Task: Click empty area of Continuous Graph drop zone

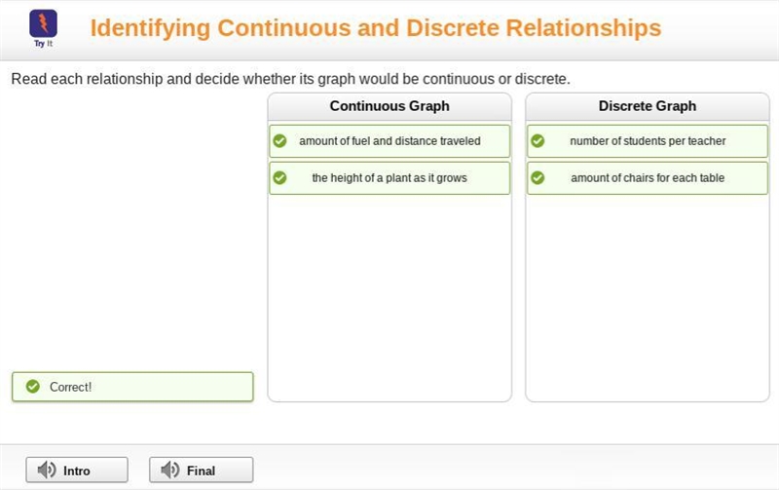Action: point(389,298)
